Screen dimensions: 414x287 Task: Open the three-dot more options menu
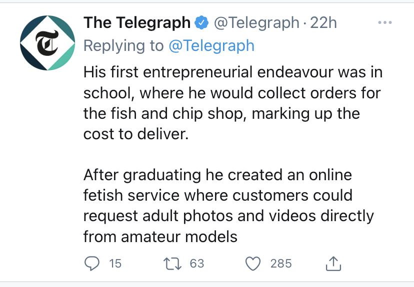point(384,23)
